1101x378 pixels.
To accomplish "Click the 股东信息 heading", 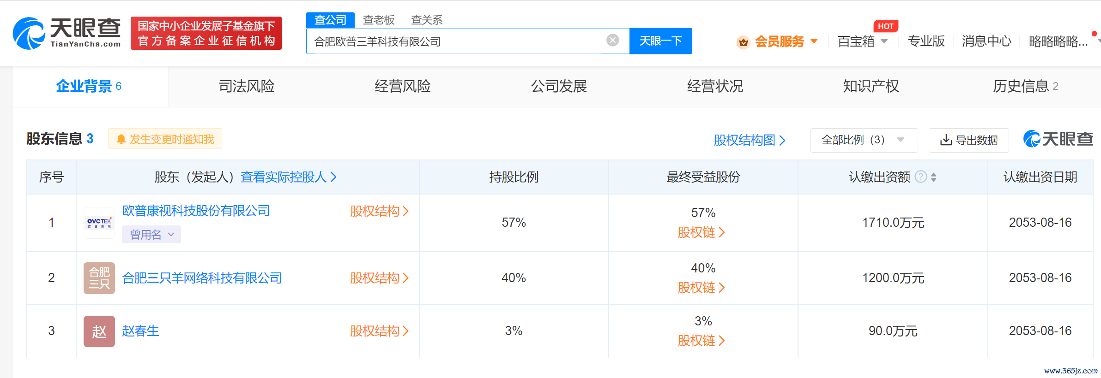I will 54,139.
